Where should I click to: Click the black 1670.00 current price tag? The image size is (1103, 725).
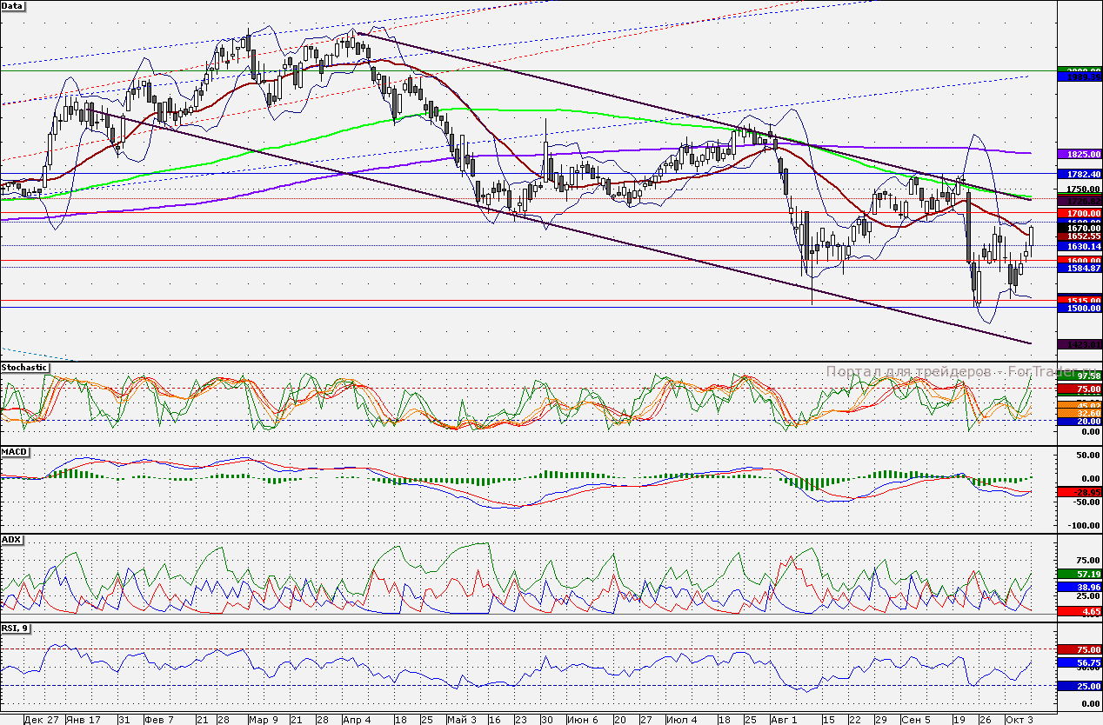[1079, 228]
